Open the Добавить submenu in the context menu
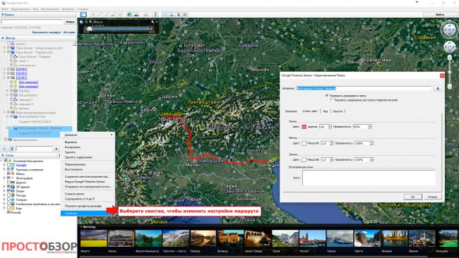Image resolution: width=459 pixels, height=258 pixels. [88, 135]
